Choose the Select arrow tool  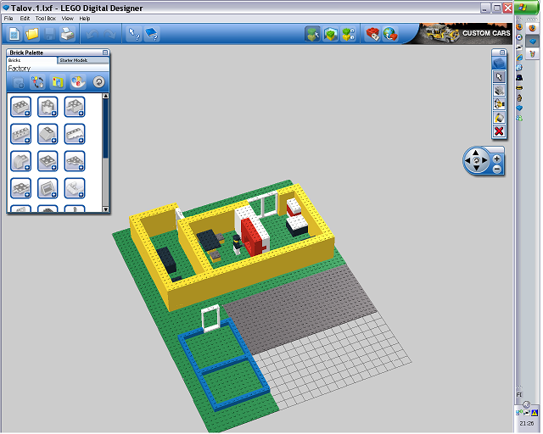pyautogui.click(x=499, y=77)
